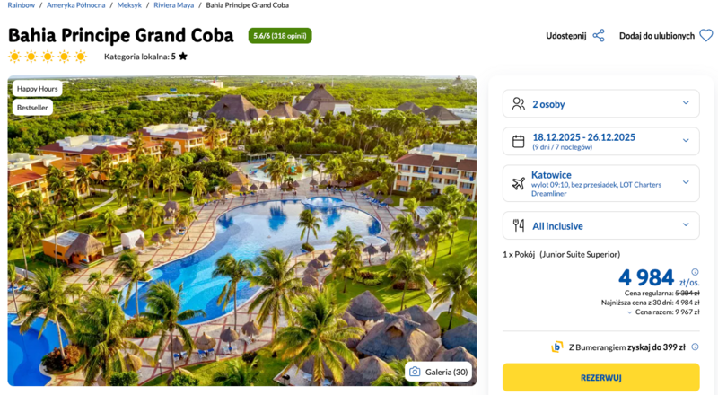Click the calendar icon in the date selector
718x395 pixels.
[x=518, y=141]
